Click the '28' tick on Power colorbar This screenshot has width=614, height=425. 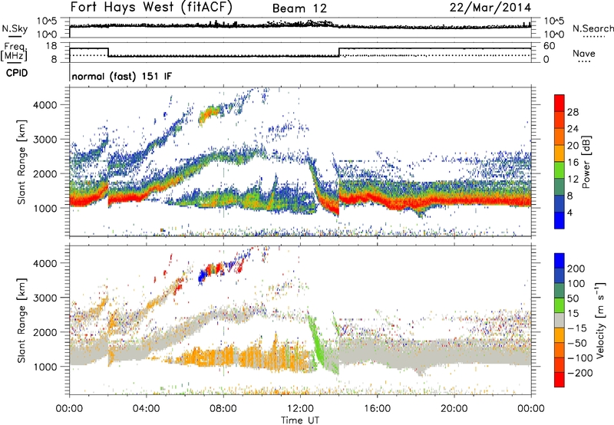point(573,112)
